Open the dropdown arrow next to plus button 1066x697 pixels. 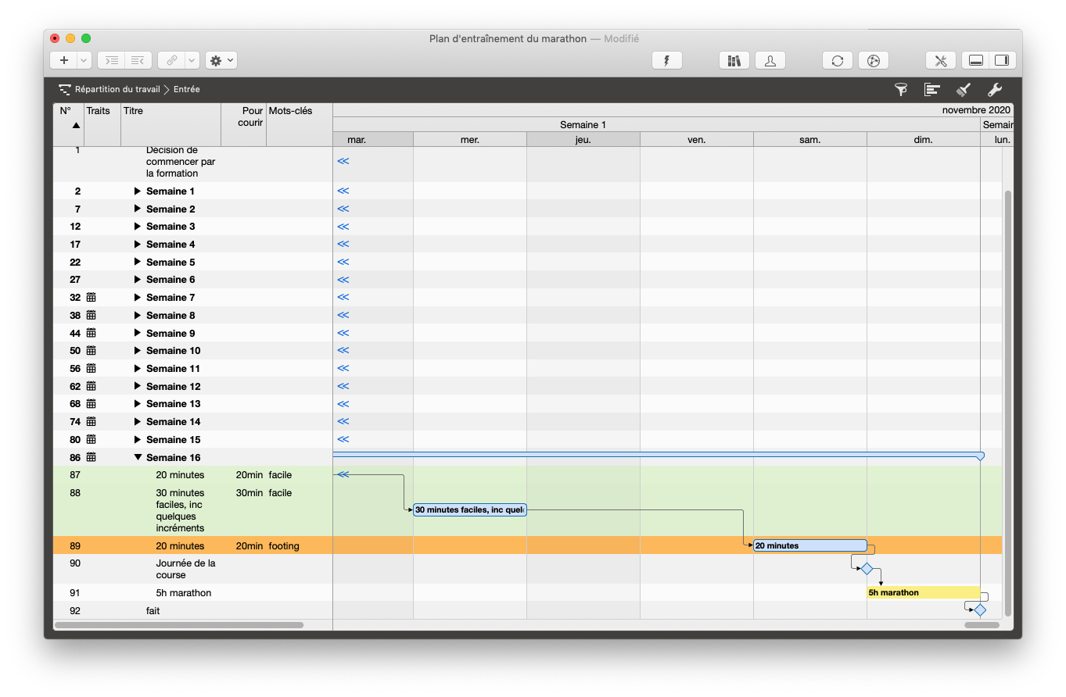tap(83, 60)
